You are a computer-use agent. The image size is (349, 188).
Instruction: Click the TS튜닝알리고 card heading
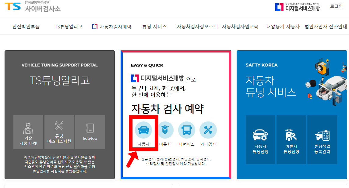tap(60, 81)
